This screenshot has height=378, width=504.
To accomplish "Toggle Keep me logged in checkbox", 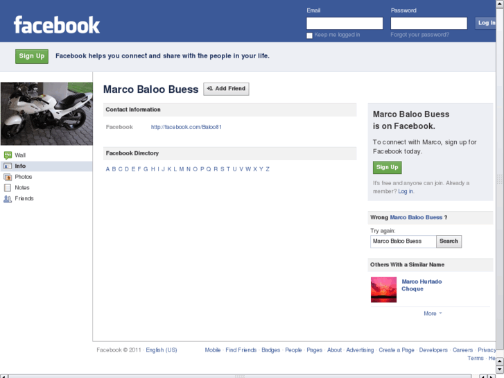I will pyautogui.click(x=309, y=35).
